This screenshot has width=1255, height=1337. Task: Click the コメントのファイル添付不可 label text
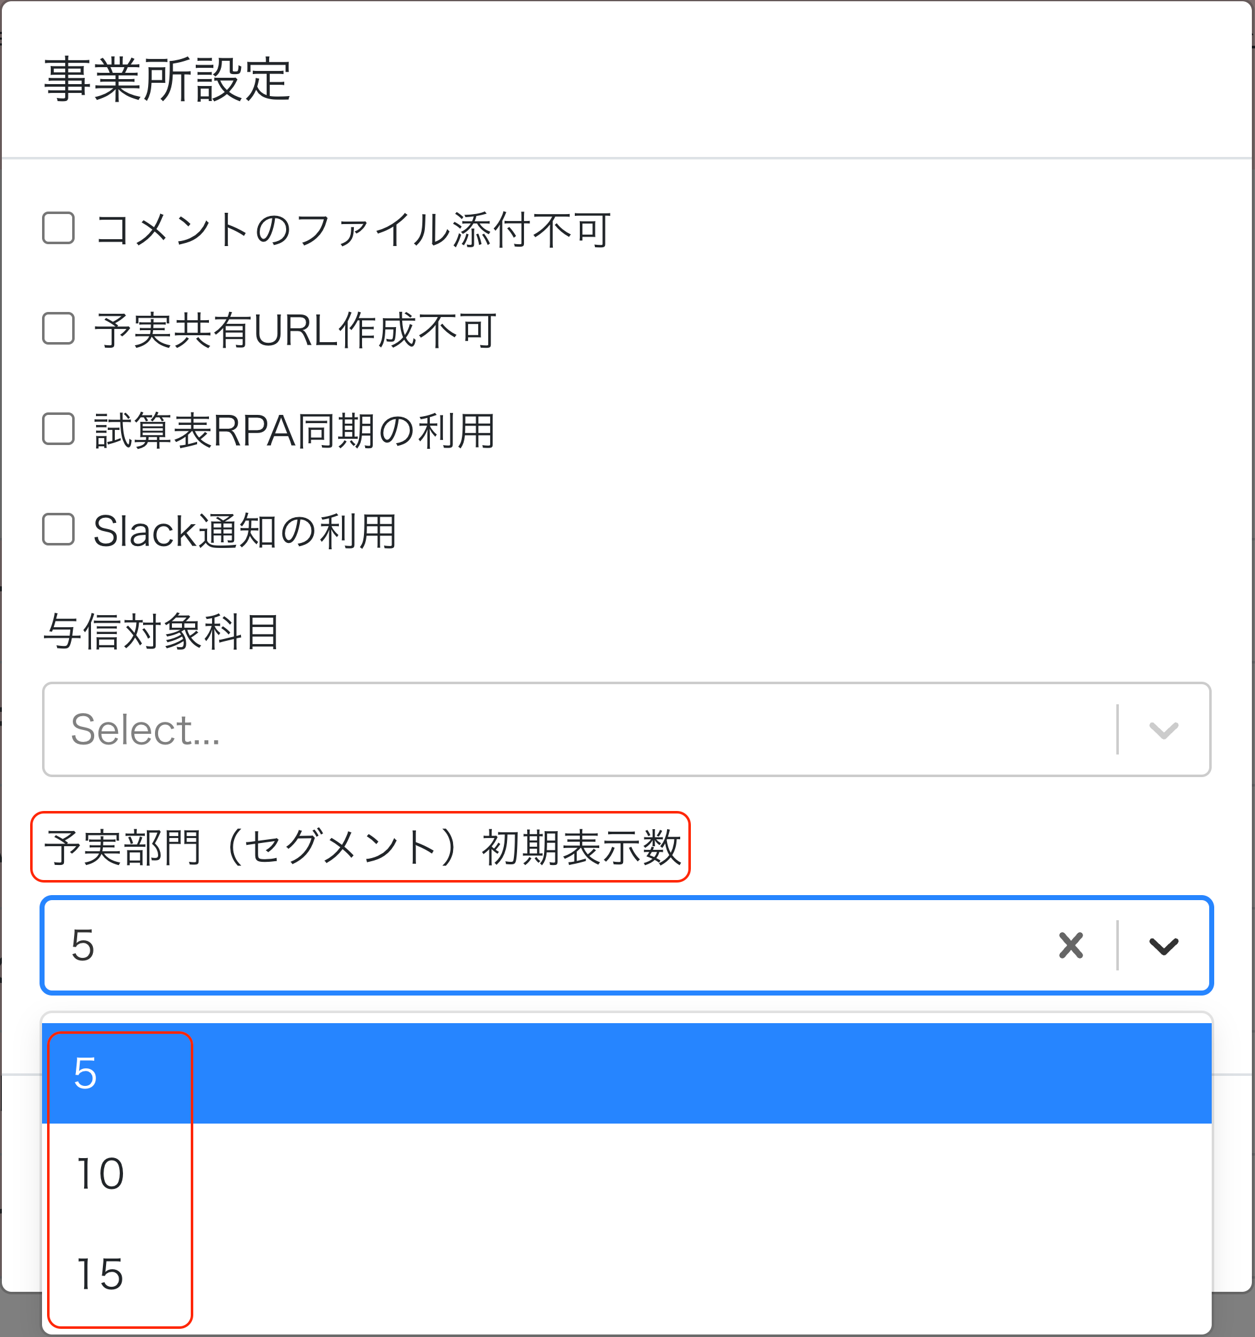(x=352, y=229)
